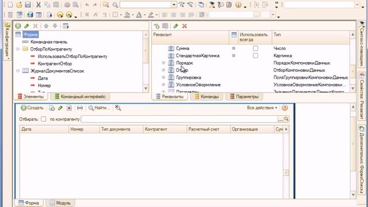Open the search combo box dropdown arrow

pos(174,5)
